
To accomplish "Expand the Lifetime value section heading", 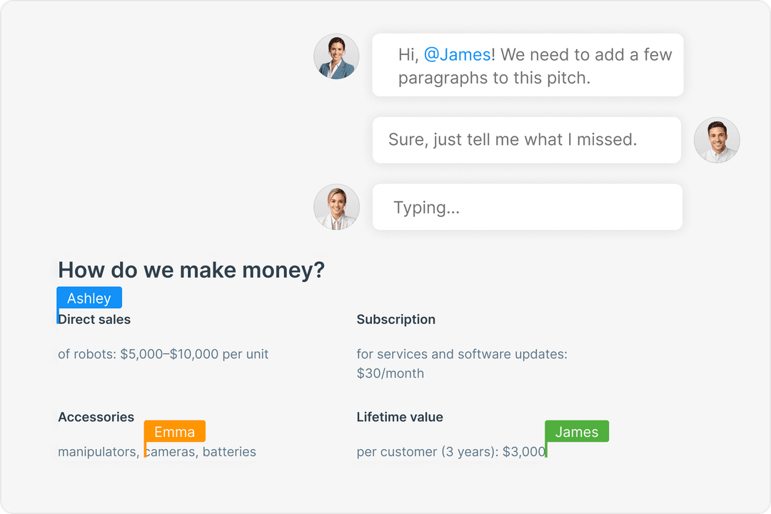I will [x=400, y=417].
